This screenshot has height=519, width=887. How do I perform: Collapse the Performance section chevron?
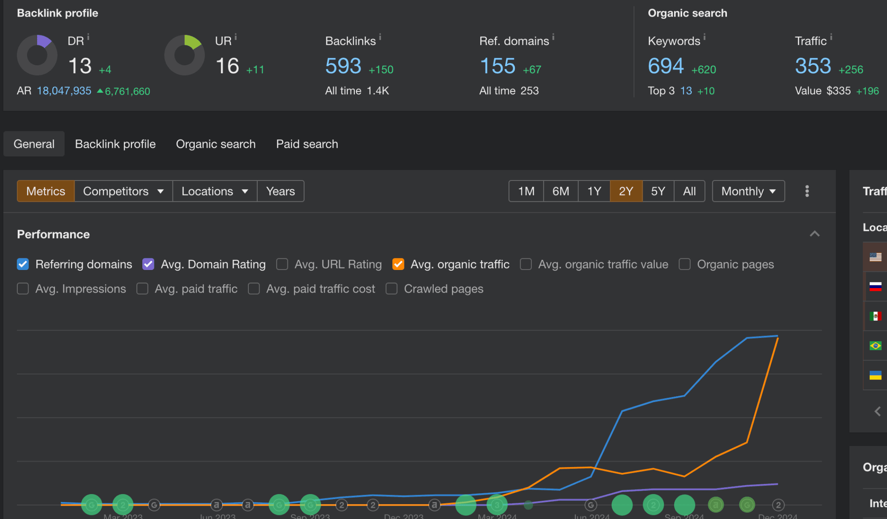click(814, 234)
